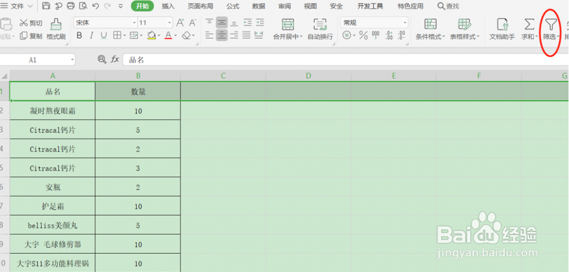Expand the 文件 menu arrow

click(30, 6)
